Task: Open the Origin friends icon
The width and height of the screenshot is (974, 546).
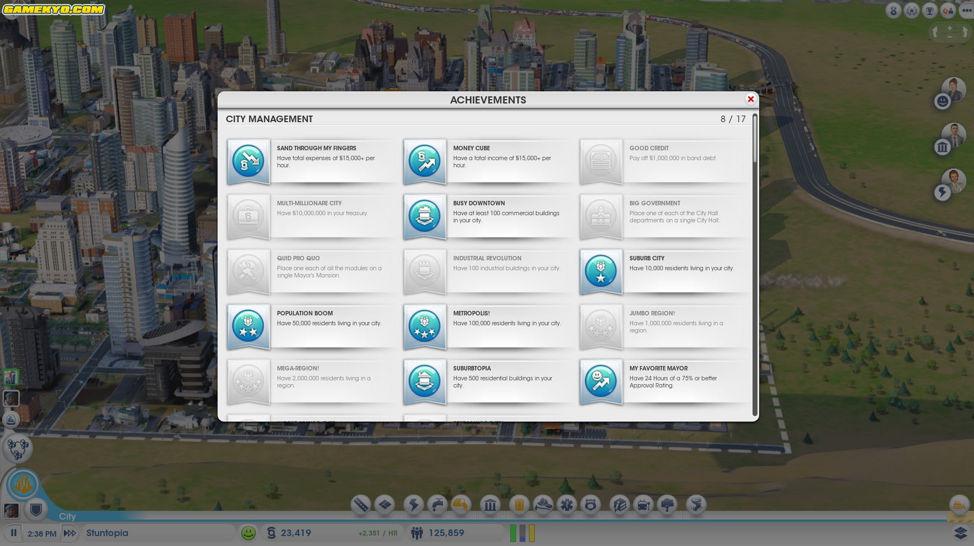Action: pos(948,10)
